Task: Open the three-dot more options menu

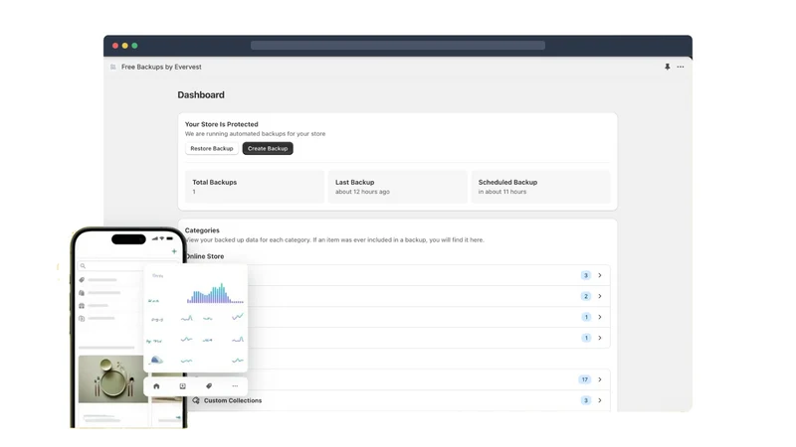Action: click(681, 67)
